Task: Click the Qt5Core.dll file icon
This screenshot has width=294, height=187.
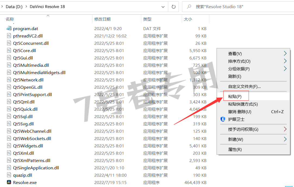Action: 9,50
